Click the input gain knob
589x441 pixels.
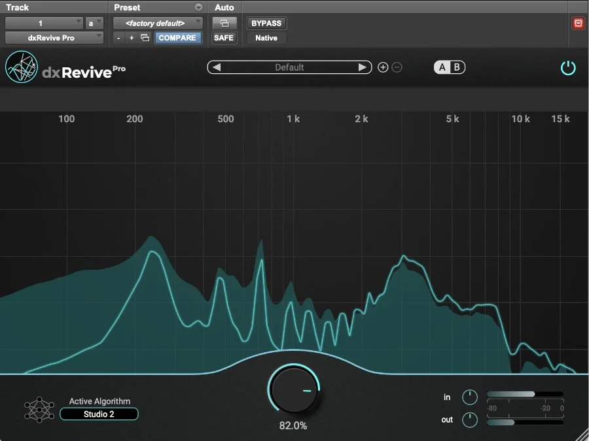469,397
